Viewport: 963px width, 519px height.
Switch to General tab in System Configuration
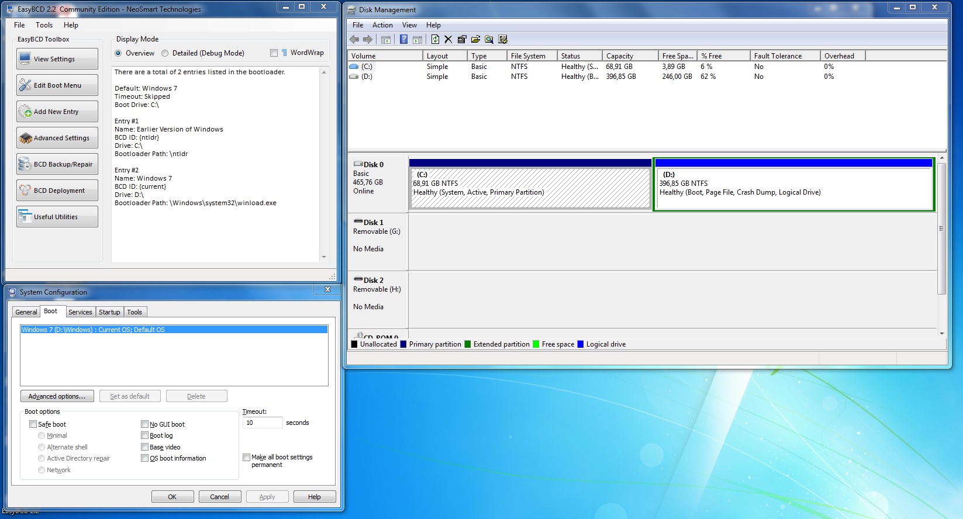click(x=26, y=312)
